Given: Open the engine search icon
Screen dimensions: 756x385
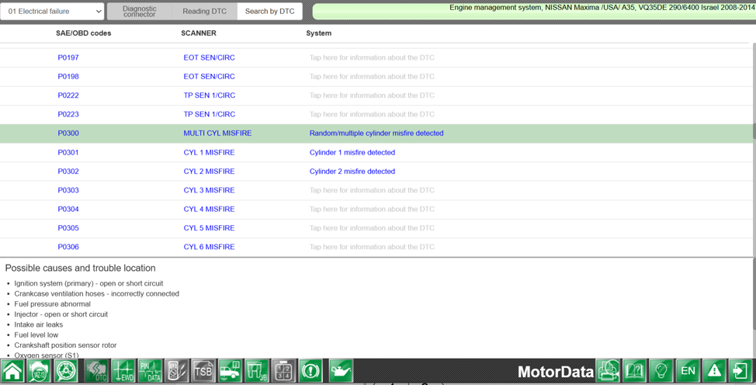Looking at the screenshot, I should pos(39,371).
